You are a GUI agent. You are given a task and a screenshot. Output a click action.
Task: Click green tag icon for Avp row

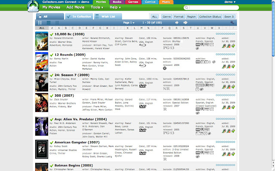pyautogui.click(x=233, y=131)
